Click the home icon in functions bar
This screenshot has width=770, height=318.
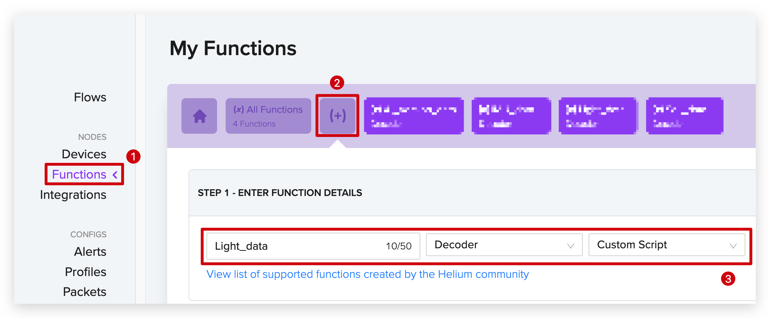tap(199, 116)
